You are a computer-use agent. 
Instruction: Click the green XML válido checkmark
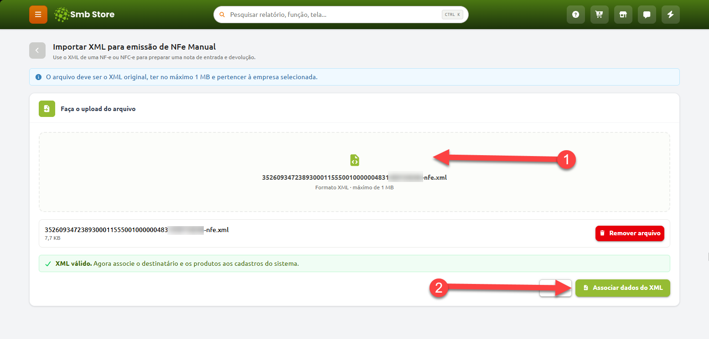pyautogui.click(x=48, y=263)
